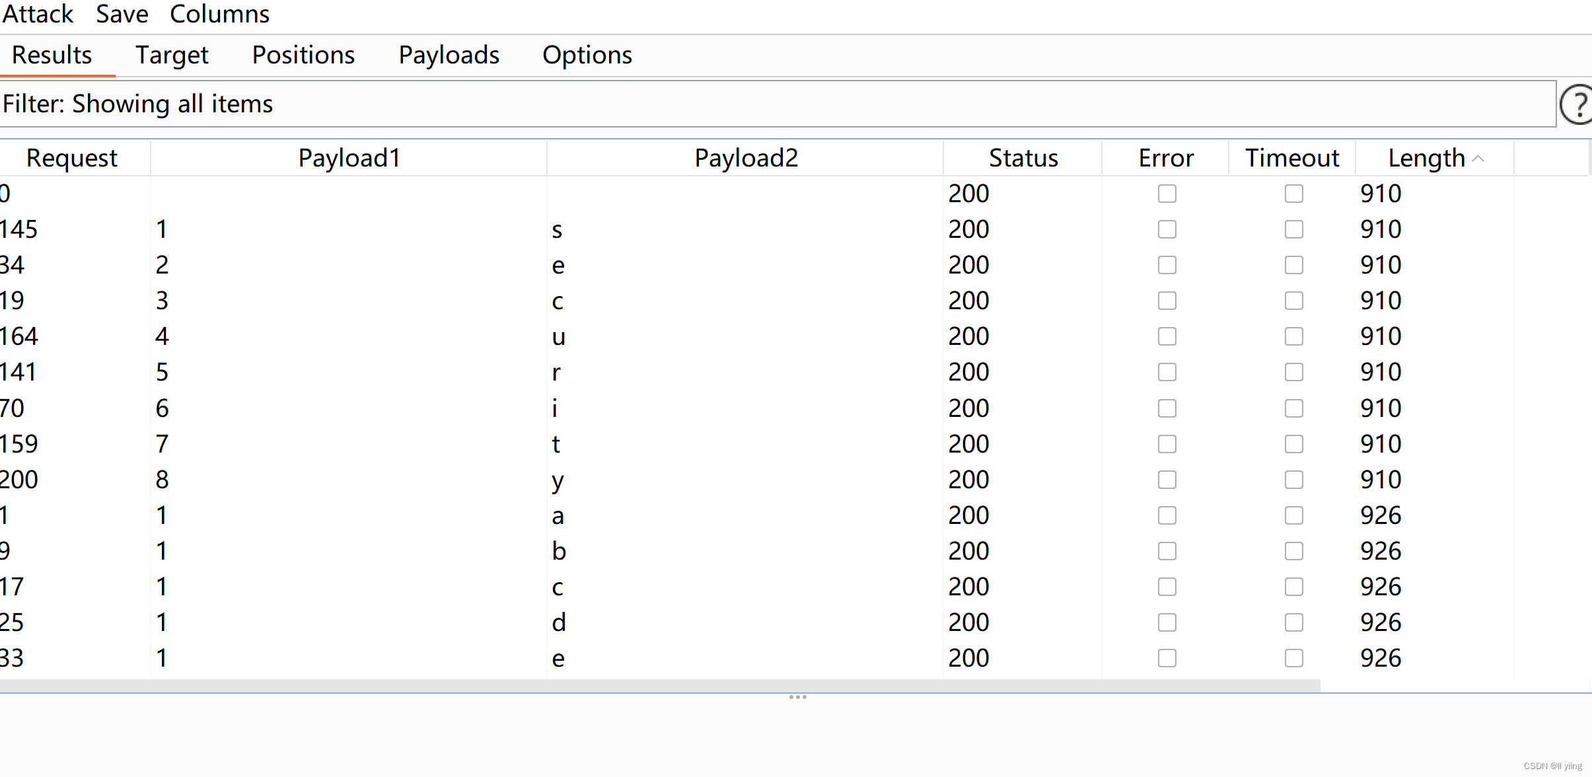This screenshot has width=1592, height=777.
Task: Switch to the Options tab
Action: click(587, 55)
